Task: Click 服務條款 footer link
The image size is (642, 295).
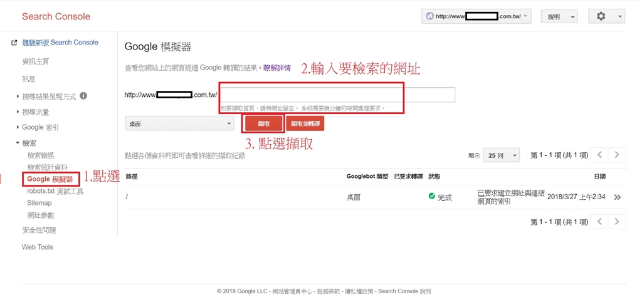Action: 329,291
